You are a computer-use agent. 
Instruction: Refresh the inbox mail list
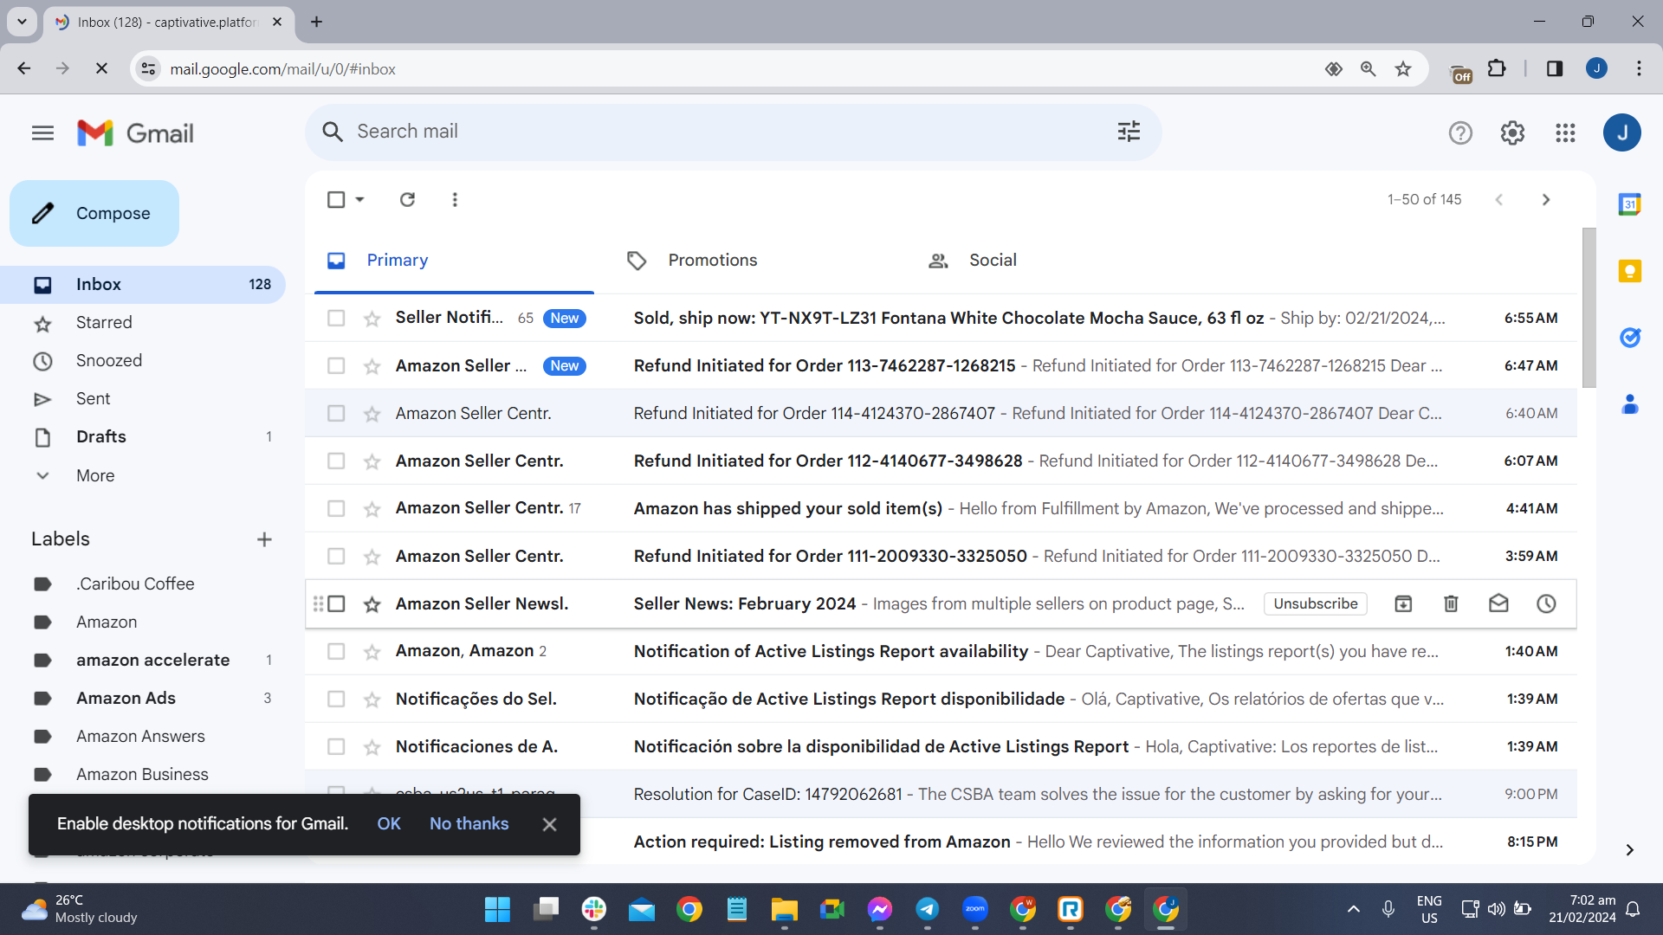click(x=407, y=200)
